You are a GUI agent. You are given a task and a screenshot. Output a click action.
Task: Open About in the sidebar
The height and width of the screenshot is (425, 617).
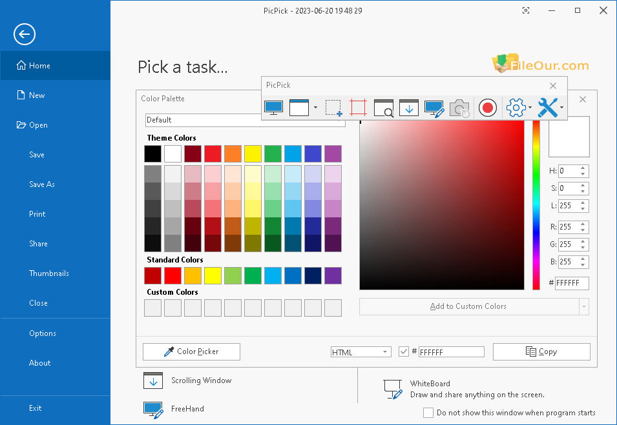click(56, 363)
